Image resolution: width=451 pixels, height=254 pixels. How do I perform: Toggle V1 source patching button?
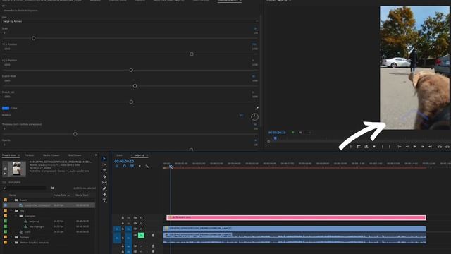[x=117, y=229]
